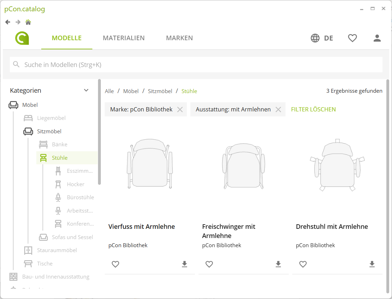Select Esszimm... in the category tree
This screenshot has width=392, height=299.
80,171
